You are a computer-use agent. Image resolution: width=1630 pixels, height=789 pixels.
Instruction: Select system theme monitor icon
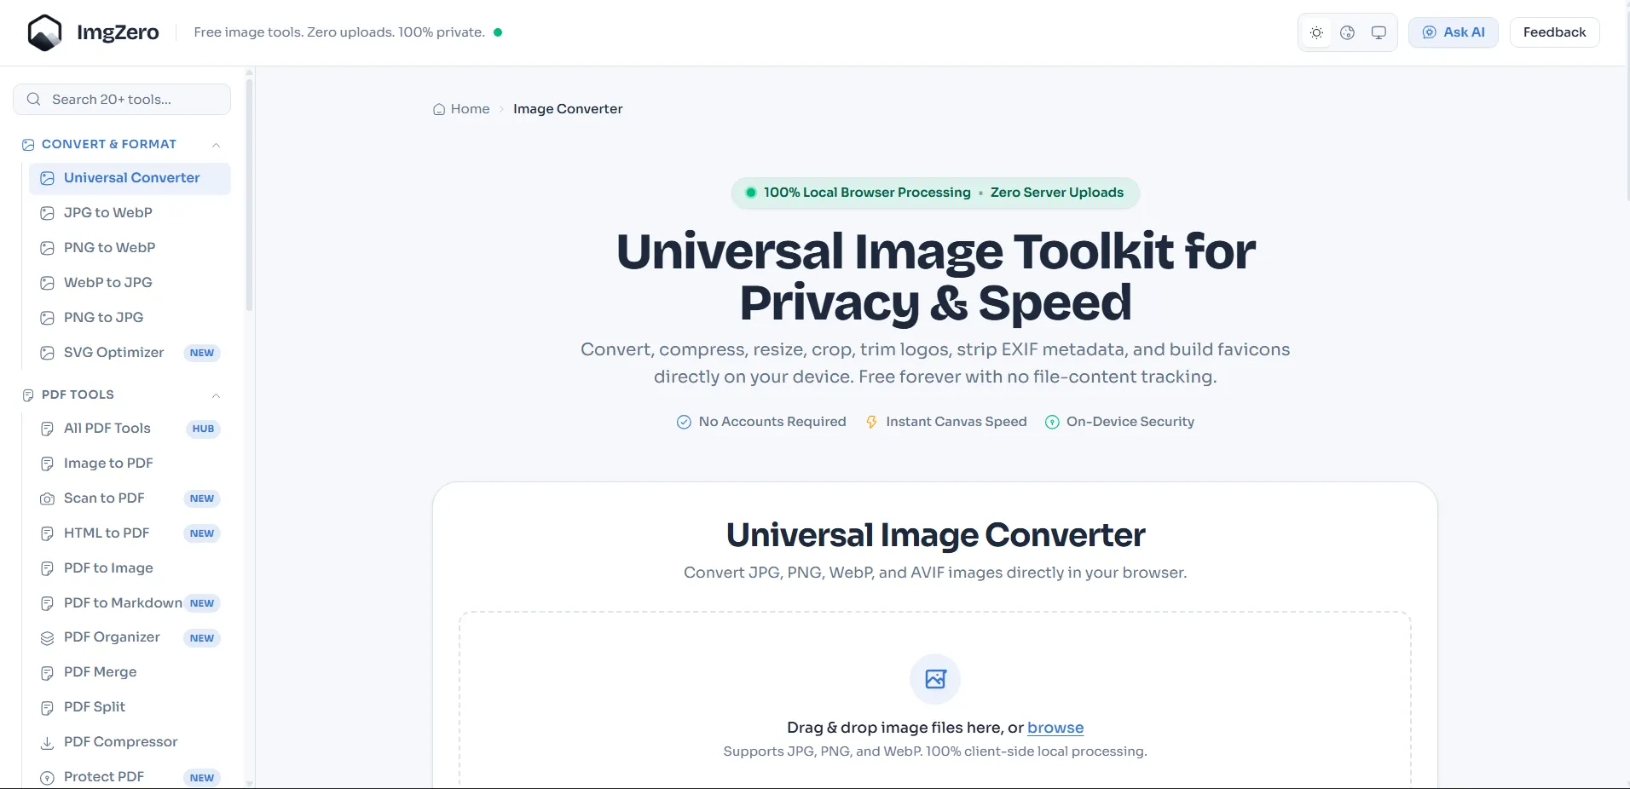pyautogui.click(x=1379, y=32)
